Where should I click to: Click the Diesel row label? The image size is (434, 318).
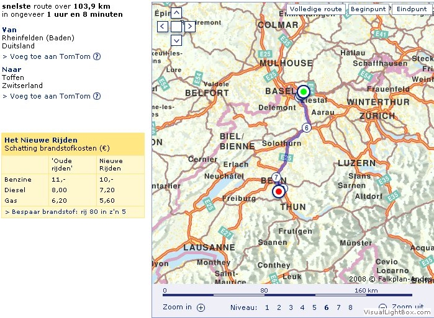(x=15, y=190)
